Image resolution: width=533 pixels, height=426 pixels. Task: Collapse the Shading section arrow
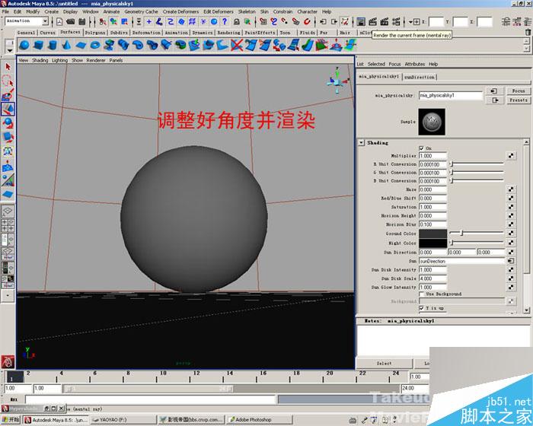[362, 143]
